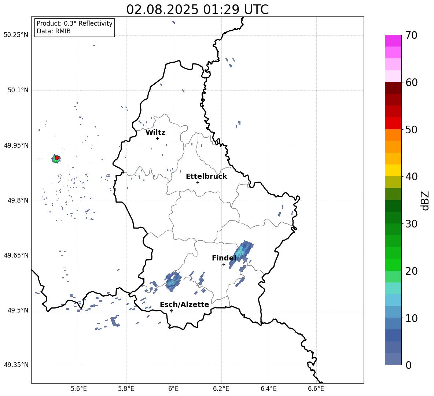Click the Findel city label
This screenshot has width=434, height=396.
(x=224, y=258)
